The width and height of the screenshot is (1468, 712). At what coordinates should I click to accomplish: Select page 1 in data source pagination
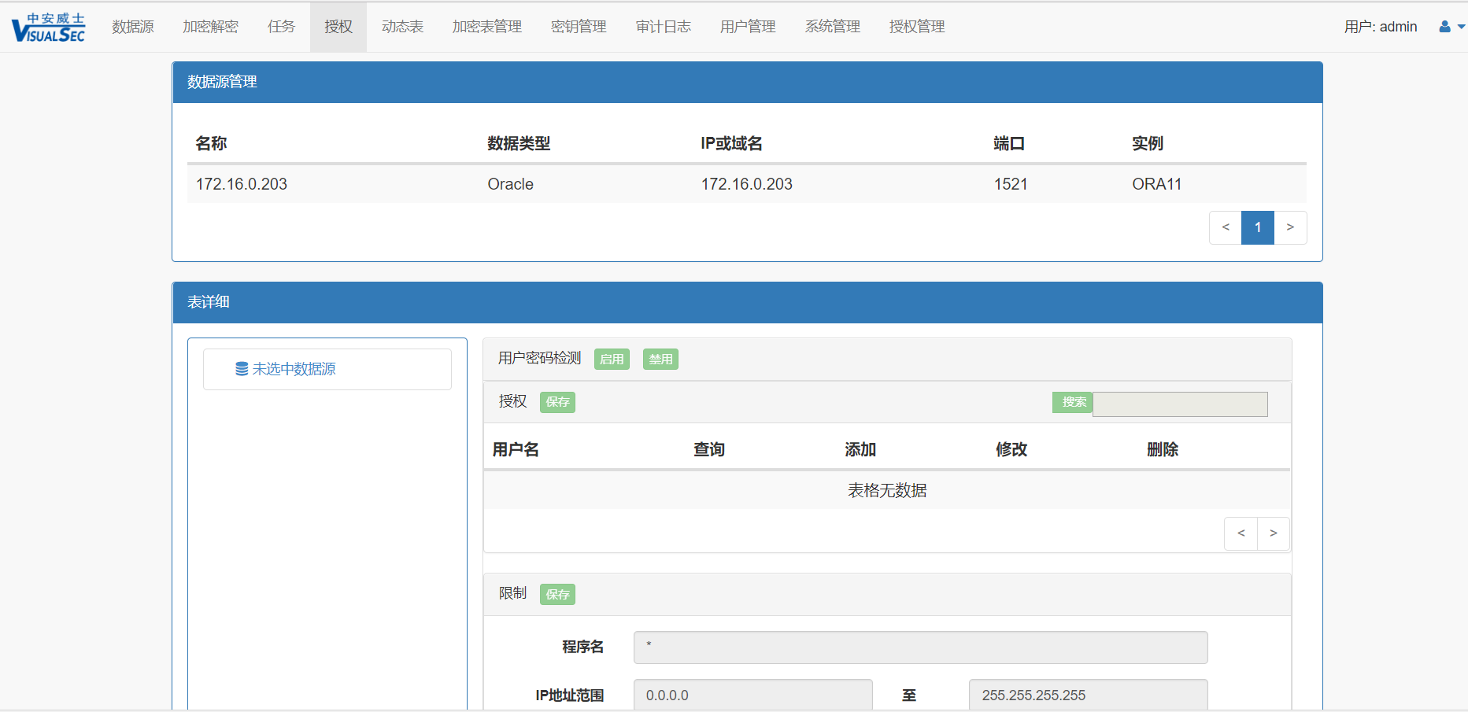pyautogui.click(x=1258, y=227)
